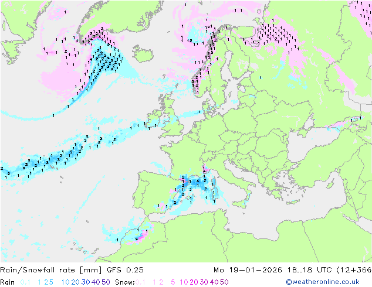
Task: Click the snow legend value 20
Action: pyautogui.click(x=194, y=282)
